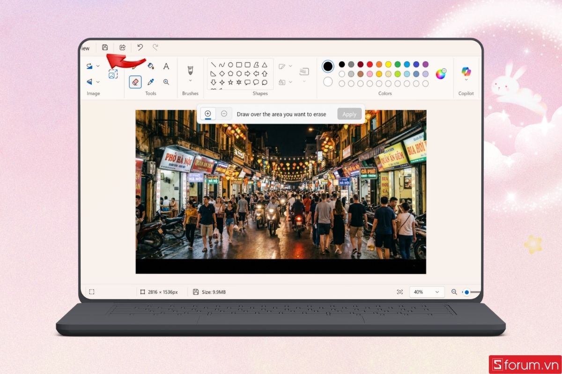Select the Color picker eyedropper

[151, 82]
